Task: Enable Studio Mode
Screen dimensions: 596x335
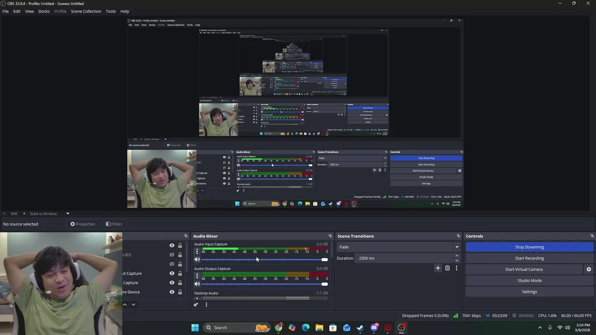Action: [x=529, y=281]
